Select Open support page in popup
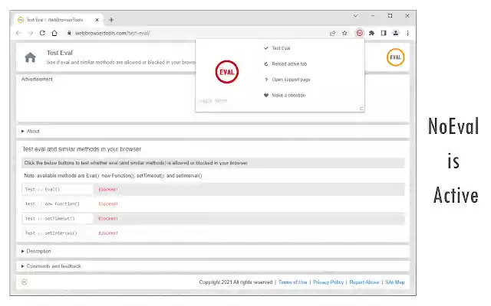491x306 pixels. 291,80
